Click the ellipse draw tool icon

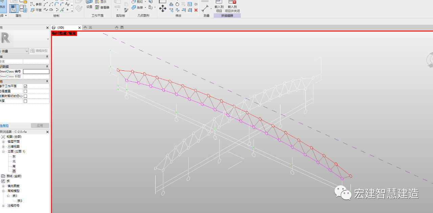(x=51, y=10)
